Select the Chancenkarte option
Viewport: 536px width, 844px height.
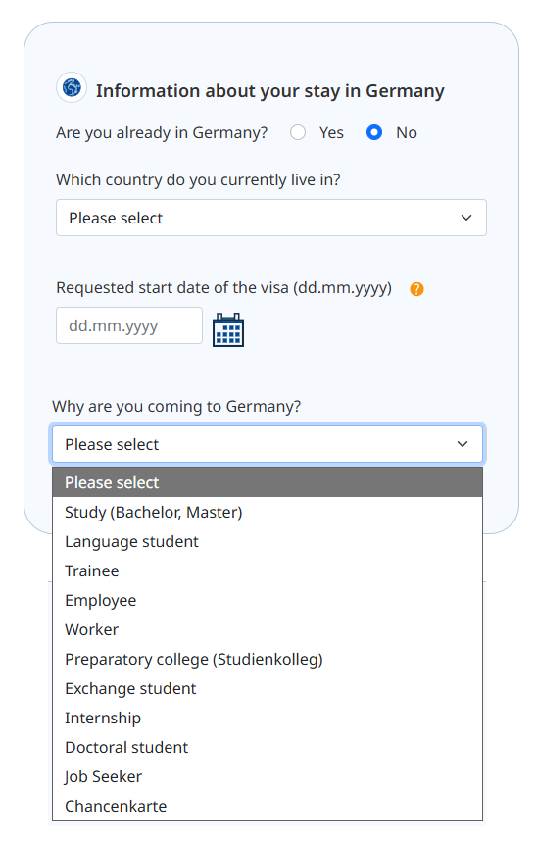[268, 806]
